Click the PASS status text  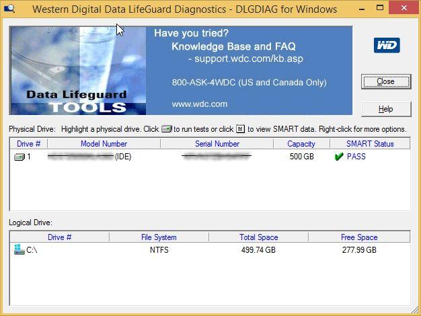(356, 157)
